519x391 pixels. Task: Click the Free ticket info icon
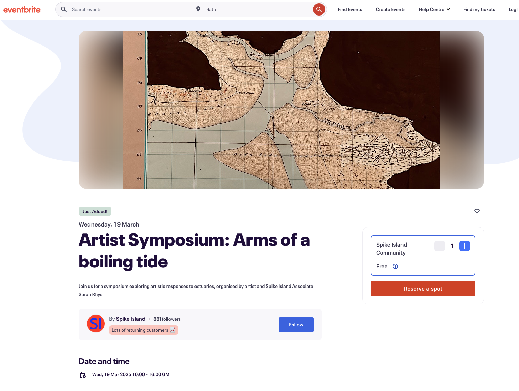395,266
